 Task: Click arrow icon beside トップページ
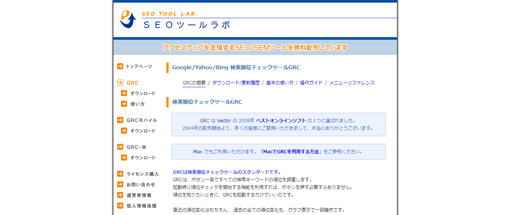(x=120, y=66)
